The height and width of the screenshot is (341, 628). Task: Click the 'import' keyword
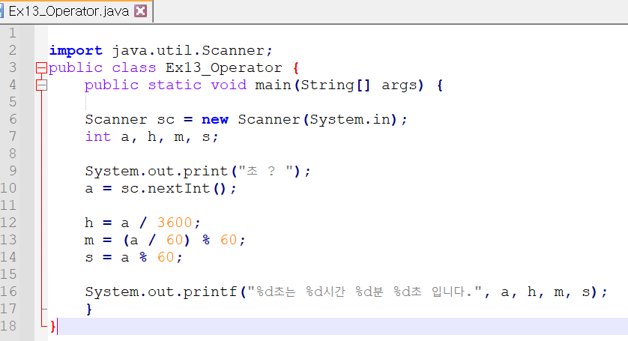tap(76, 50)
